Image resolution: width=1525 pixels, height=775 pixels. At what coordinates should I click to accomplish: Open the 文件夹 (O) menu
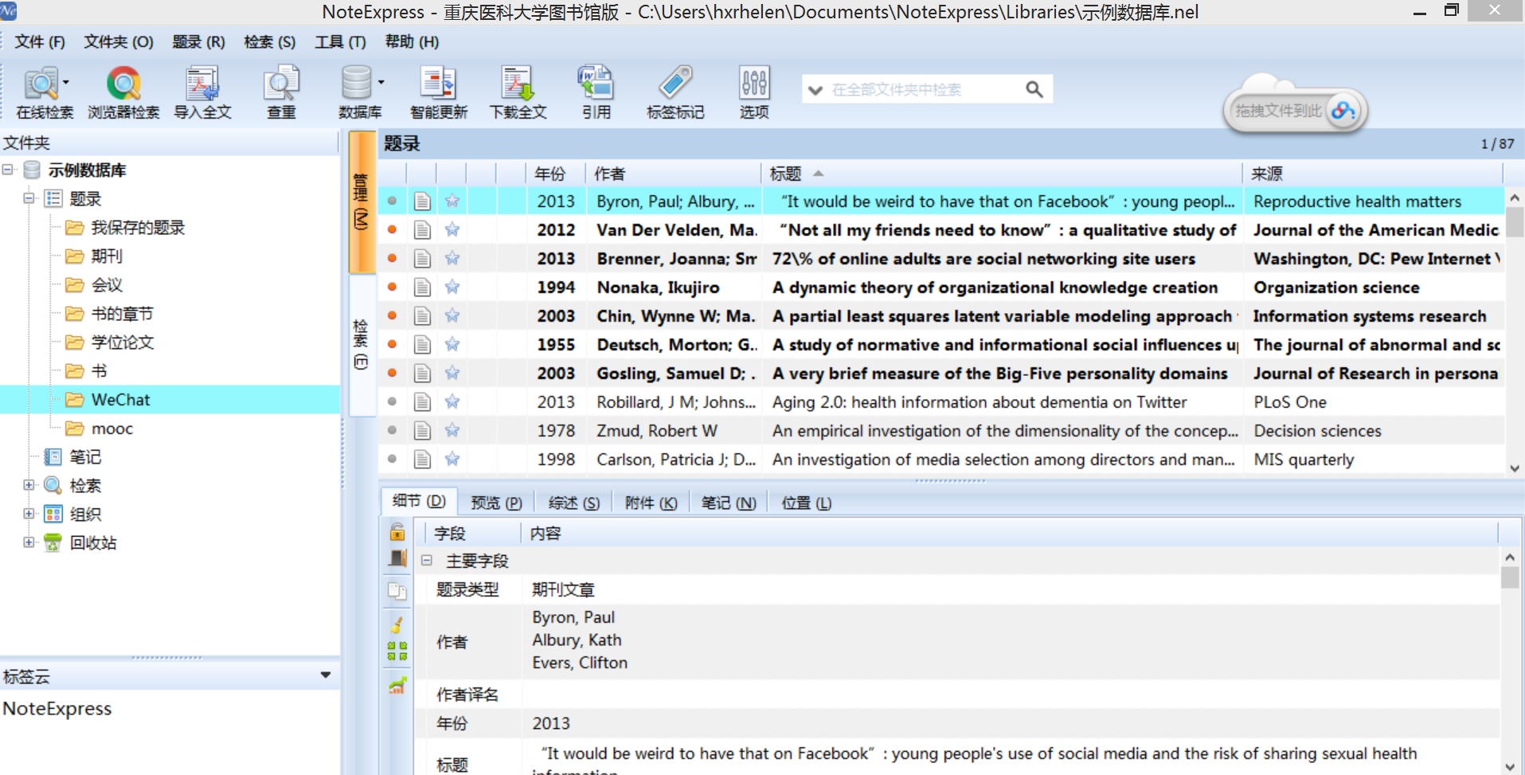click(119, 42)
